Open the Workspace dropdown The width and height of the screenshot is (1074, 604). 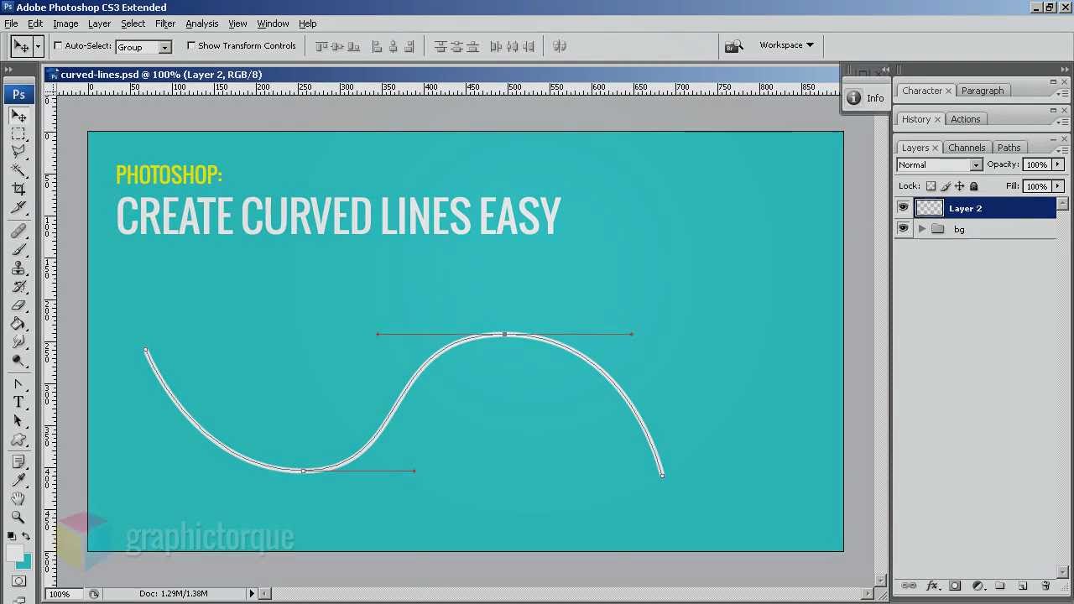(x=786, y=45)
